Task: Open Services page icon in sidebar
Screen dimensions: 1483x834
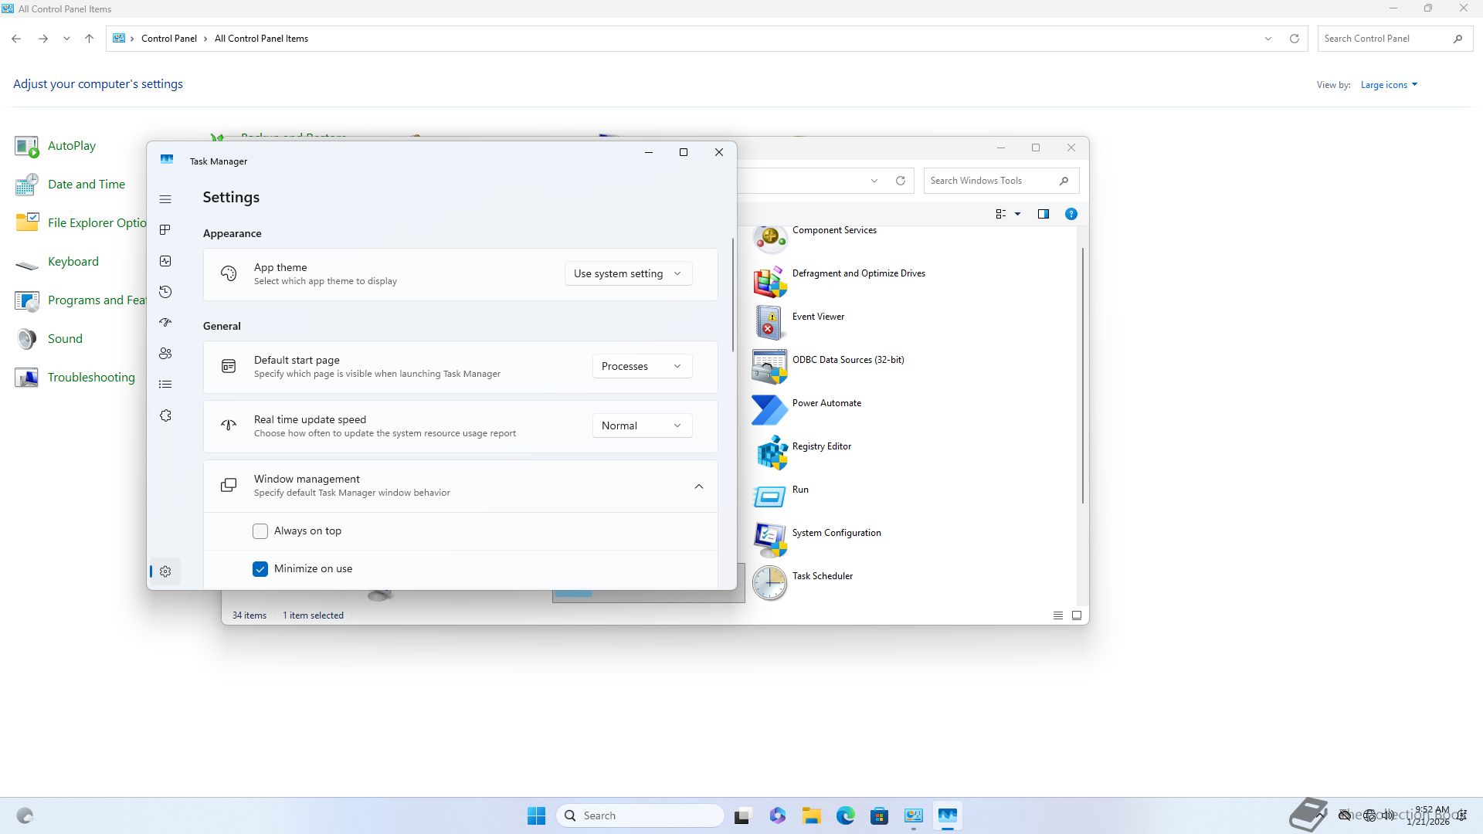Action: [165, 415]
